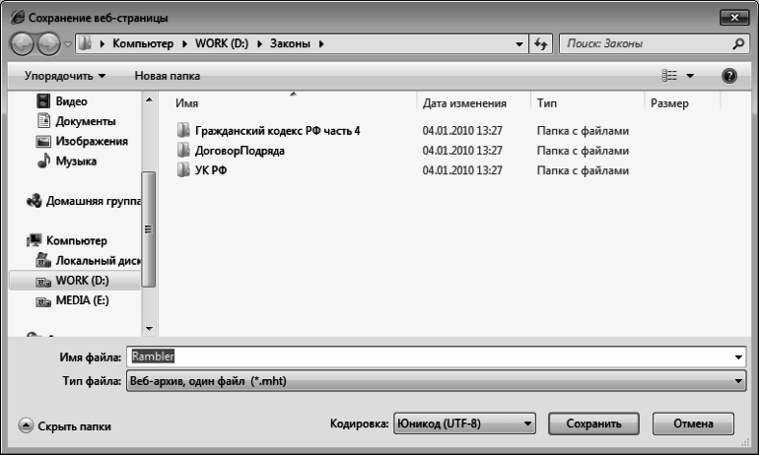The width and height of the screenshot is (759, 455).
Task: Select the ДоговорПодряда folder
Action: (240, 151)
